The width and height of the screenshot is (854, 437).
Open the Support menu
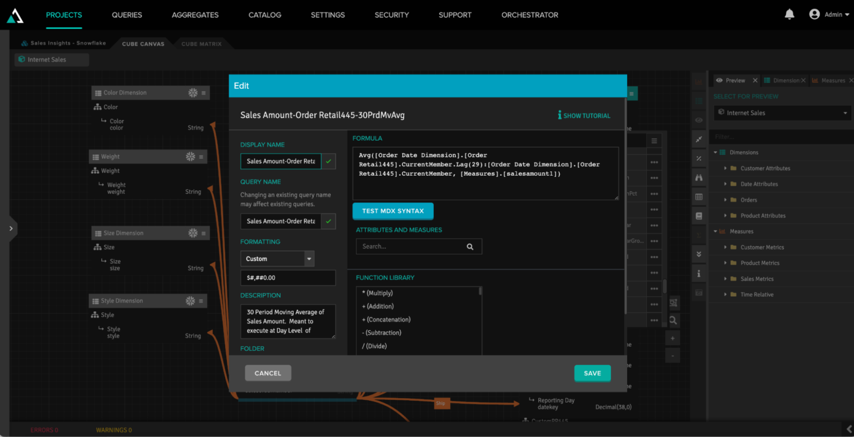tap(455, 15)
